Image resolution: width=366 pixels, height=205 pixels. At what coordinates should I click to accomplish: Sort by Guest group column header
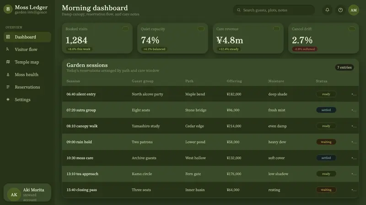pos(142,81)
